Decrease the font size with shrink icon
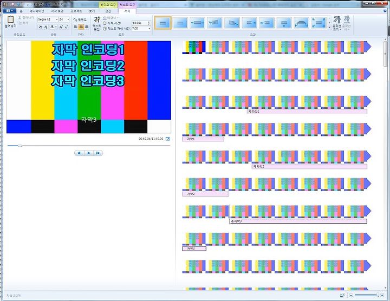This screenshot has height=301, width=390. point(66,27)
